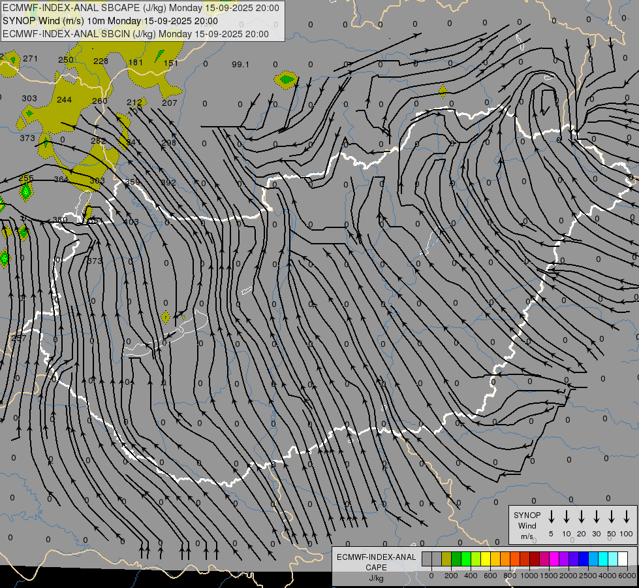Click the SYNOP Wind 10m title line

(110, 21)
